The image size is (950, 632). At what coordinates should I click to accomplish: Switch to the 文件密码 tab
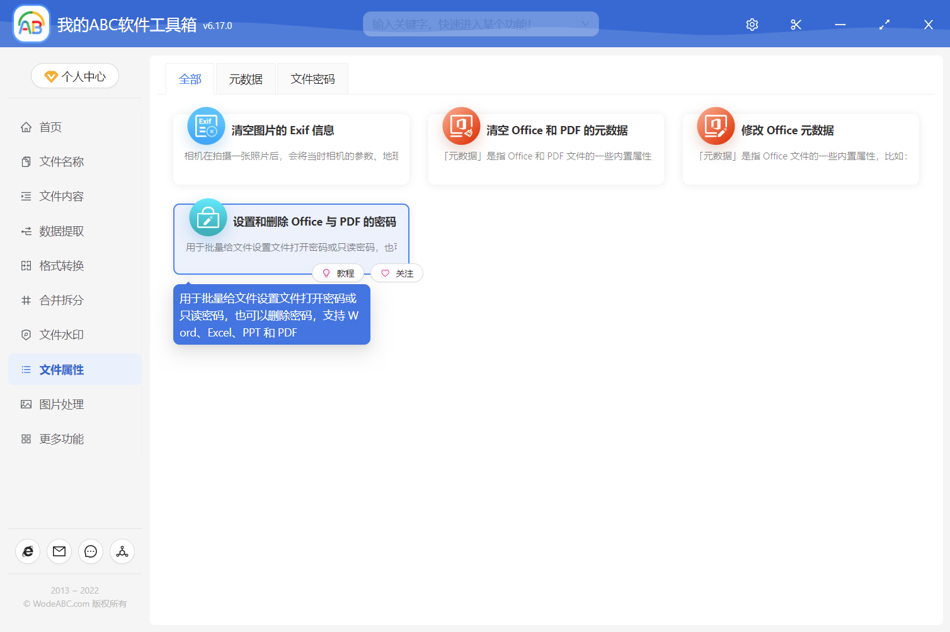pos(312,78)
